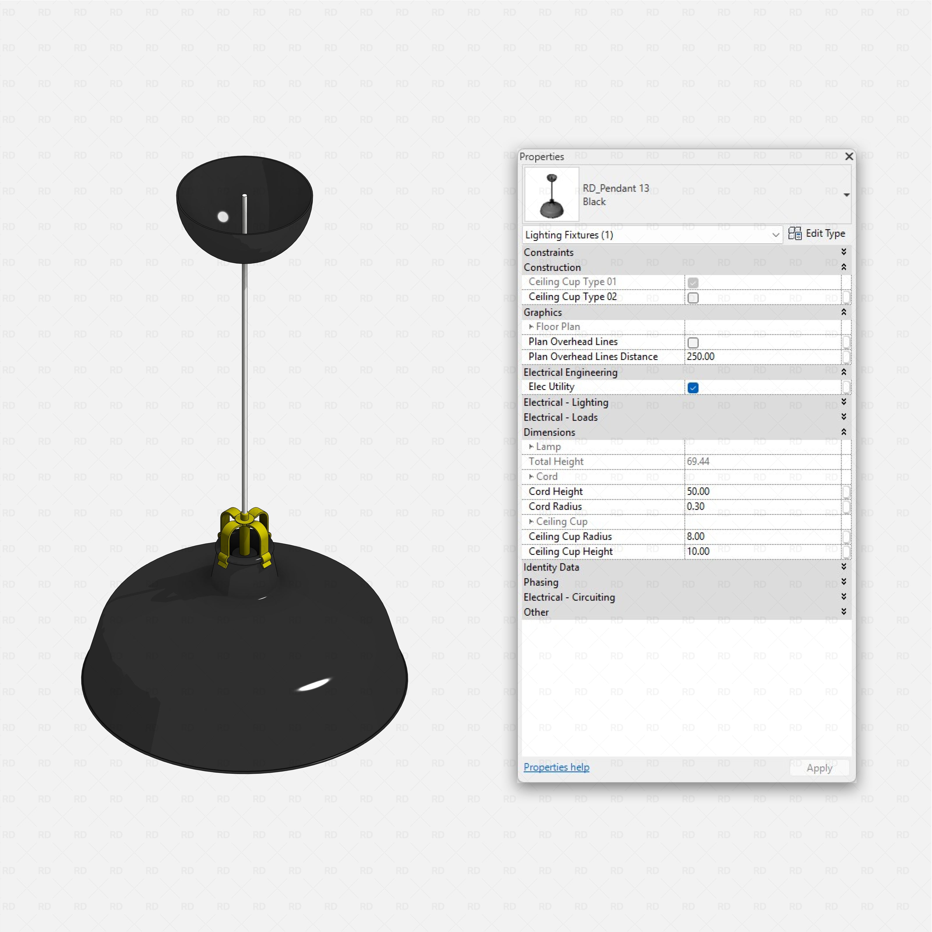
Task: Expand the Electrical - Circuiting group
Action: (x=844, y=596)
